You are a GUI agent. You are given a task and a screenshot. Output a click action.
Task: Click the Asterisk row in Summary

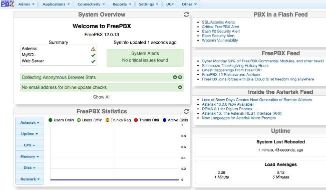(59, 49)
